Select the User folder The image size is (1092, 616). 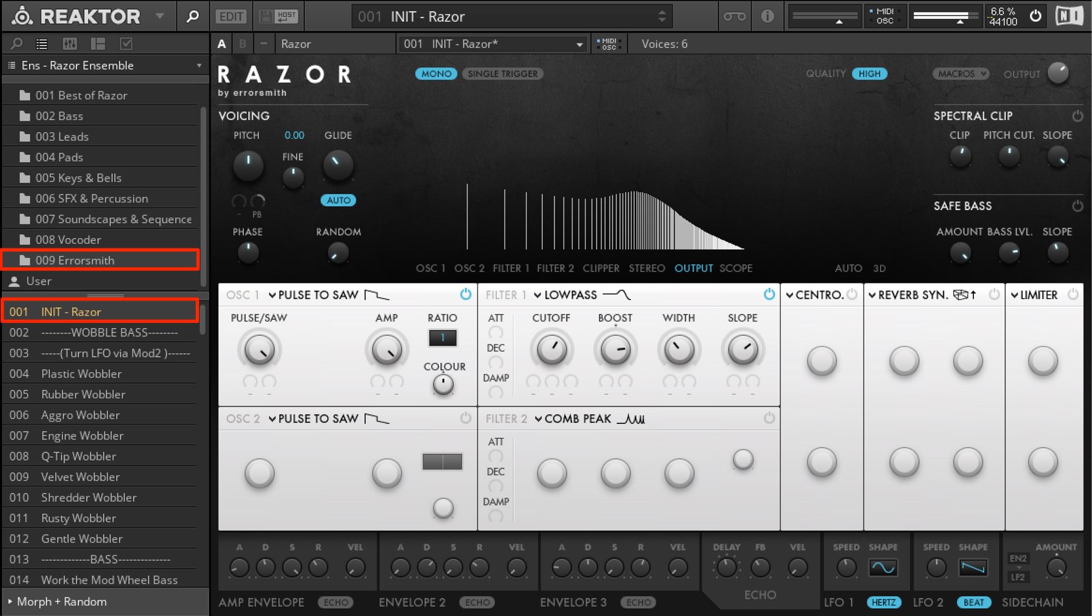click(x=101, y=281)
